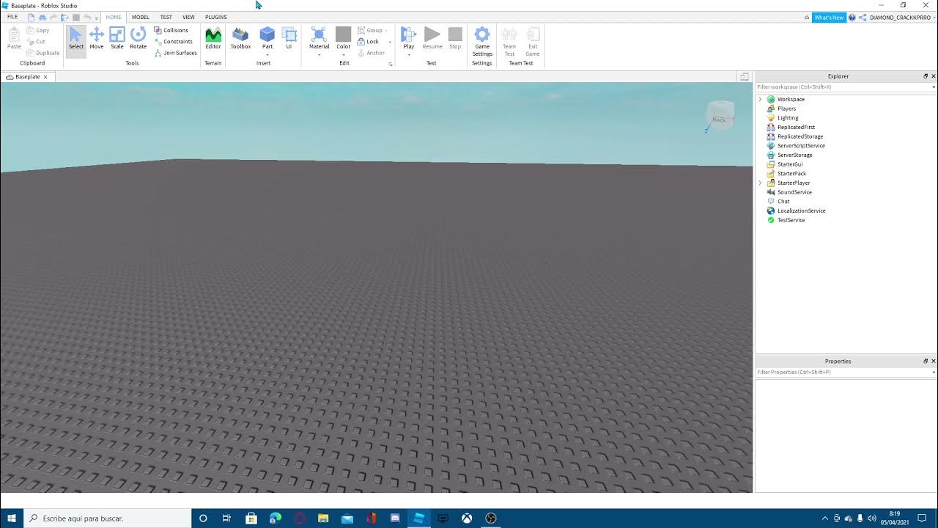Click the Group objects button

[372, 30]
